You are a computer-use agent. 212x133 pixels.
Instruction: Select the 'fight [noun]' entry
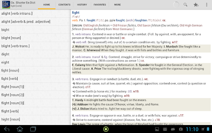pyautogui.click(x=35, y=70)
